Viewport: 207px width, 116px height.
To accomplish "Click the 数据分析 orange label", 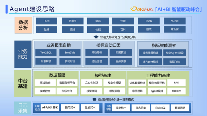I will coord(23,25).
